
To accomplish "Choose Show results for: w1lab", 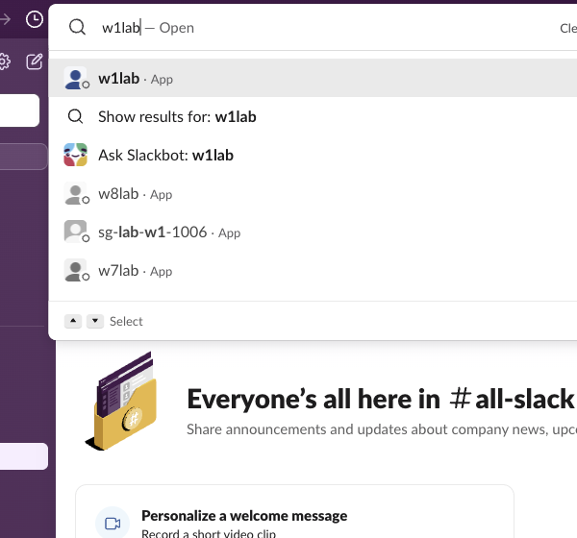I will (x=313, y=116).
